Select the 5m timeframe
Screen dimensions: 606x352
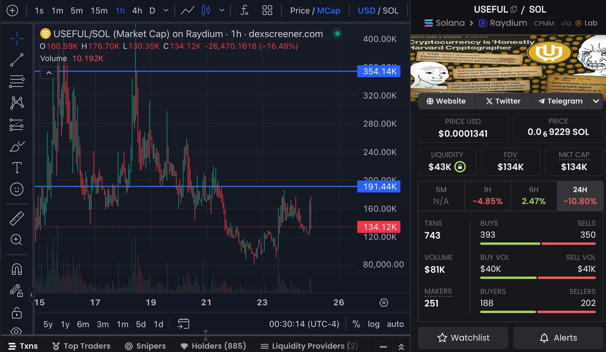click(x=76, y=11)
